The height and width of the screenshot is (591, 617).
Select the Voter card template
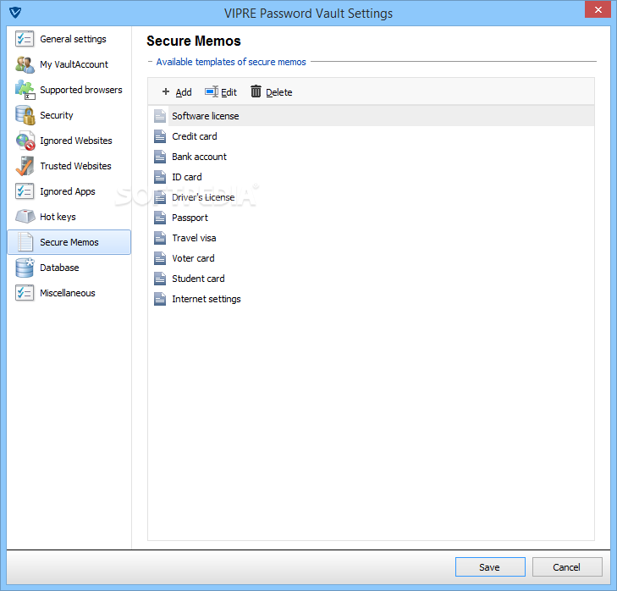[x=371, y=258]
